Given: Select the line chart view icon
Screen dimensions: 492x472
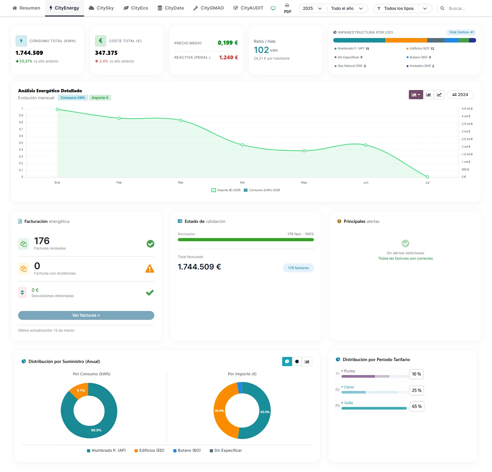Looking at the screenshot, I should 439,94.
